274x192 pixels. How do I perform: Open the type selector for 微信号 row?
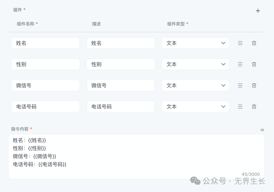pyautogui.click(x=195, y=85)
